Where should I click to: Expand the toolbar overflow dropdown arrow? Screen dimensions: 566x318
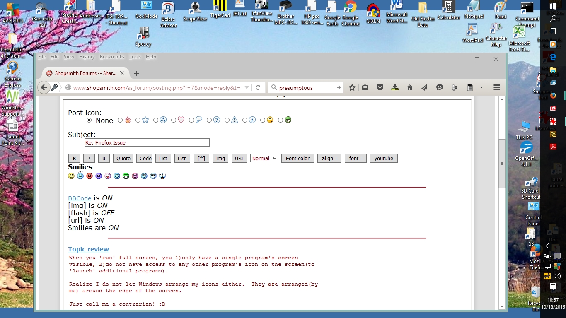(x=481, y=87)
